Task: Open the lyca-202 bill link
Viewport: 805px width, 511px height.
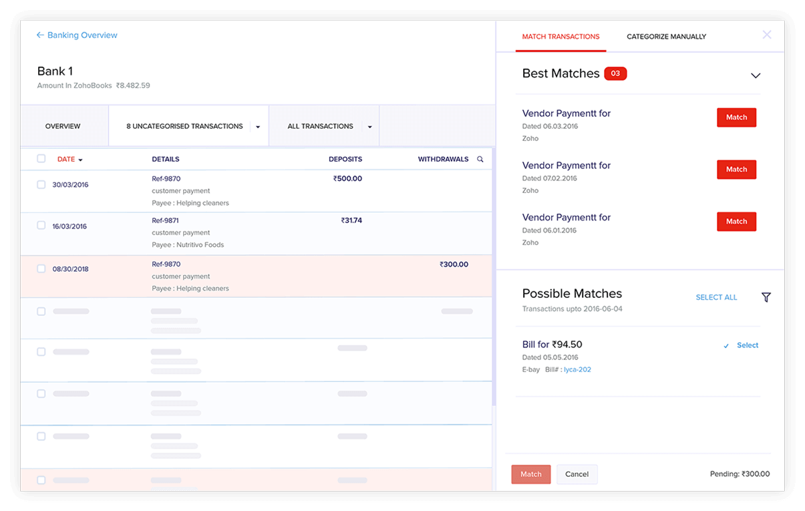Action: (577, 369)
